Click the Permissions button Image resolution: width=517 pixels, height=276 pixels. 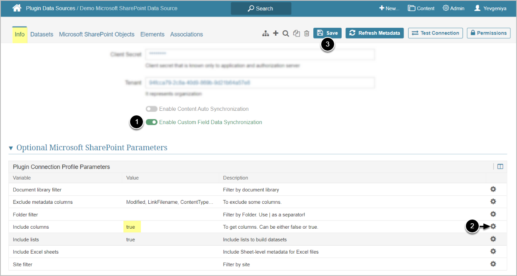point(489,33)
